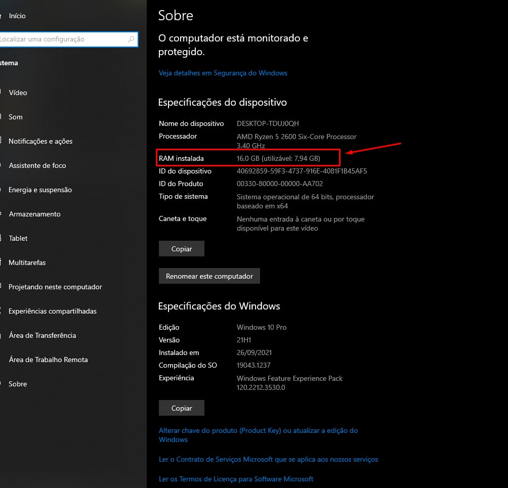Click the 'Nenhuma entrada à caneta' value

[x=301, y=224]
